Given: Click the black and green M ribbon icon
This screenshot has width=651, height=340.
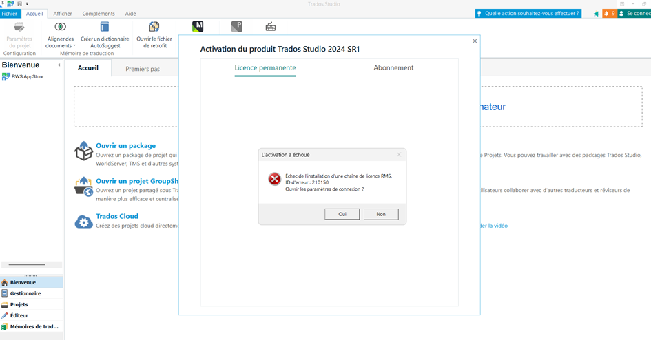Looking at the screenshot, I should (198, 27).
